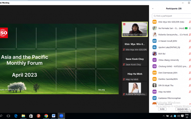Click the muted mic icon for Bich Bui
The height and width of the screenshot is (119, 191).
190,54
